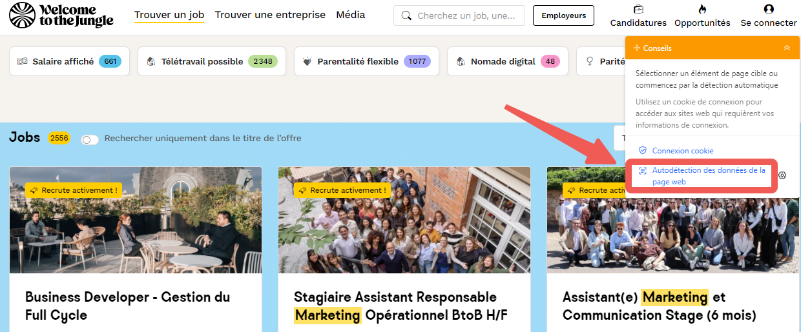Click the Business Developer terrace photo
Viewport: 801px width, 332px height.
click(x=136, y=220)
